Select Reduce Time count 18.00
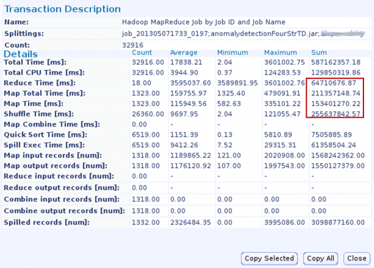The width and height of the screenshot is (374, 268). 141,83
